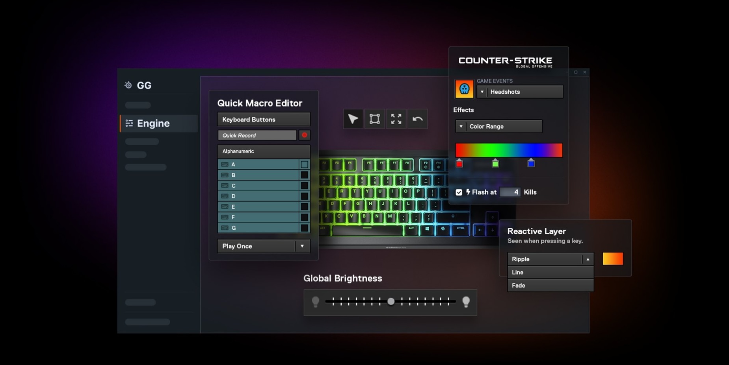This screenshot has width=729, height=365.
Task: Open the Engine sidebar section
Action: pos(159,124)
